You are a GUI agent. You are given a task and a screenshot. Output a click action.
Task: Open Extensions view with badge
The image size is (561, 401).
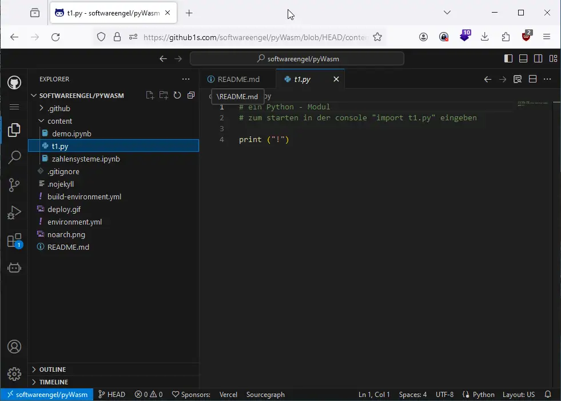[14, 241]
